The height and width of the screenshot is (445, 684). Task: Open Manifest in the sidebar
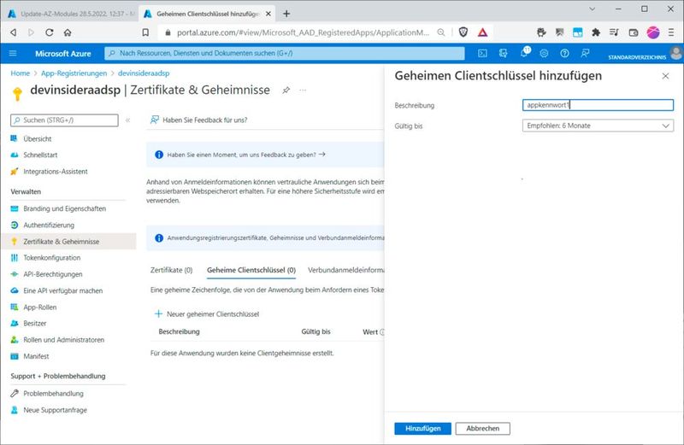[36, 356]
